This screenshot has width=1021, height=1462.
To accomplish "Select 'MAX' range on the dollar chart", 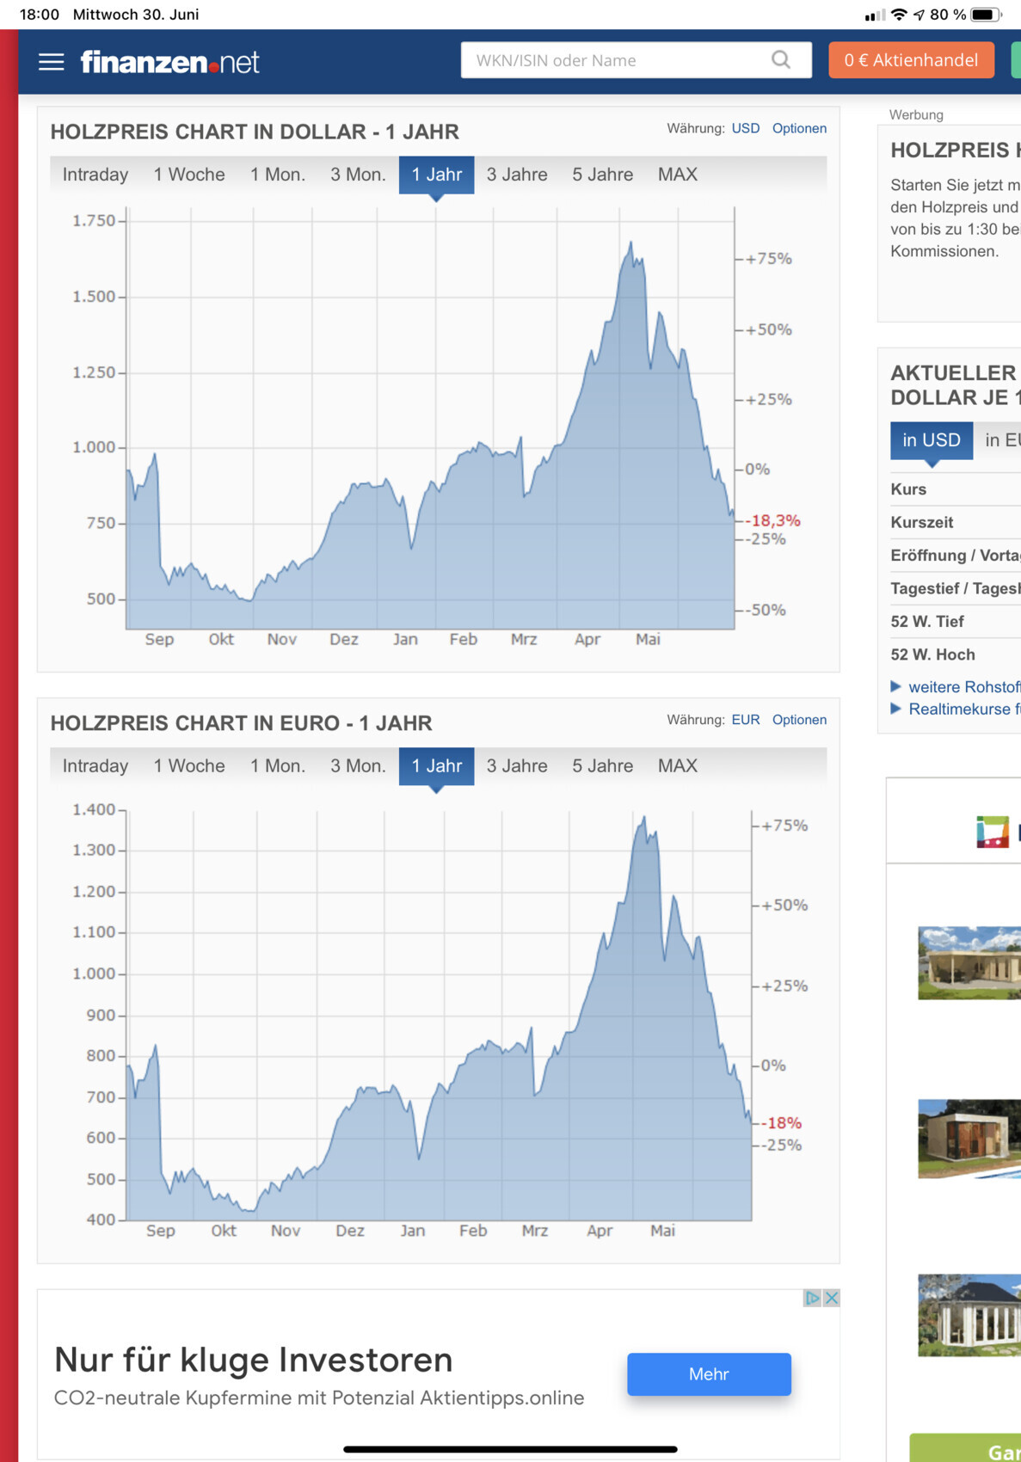I will point(677,175).
